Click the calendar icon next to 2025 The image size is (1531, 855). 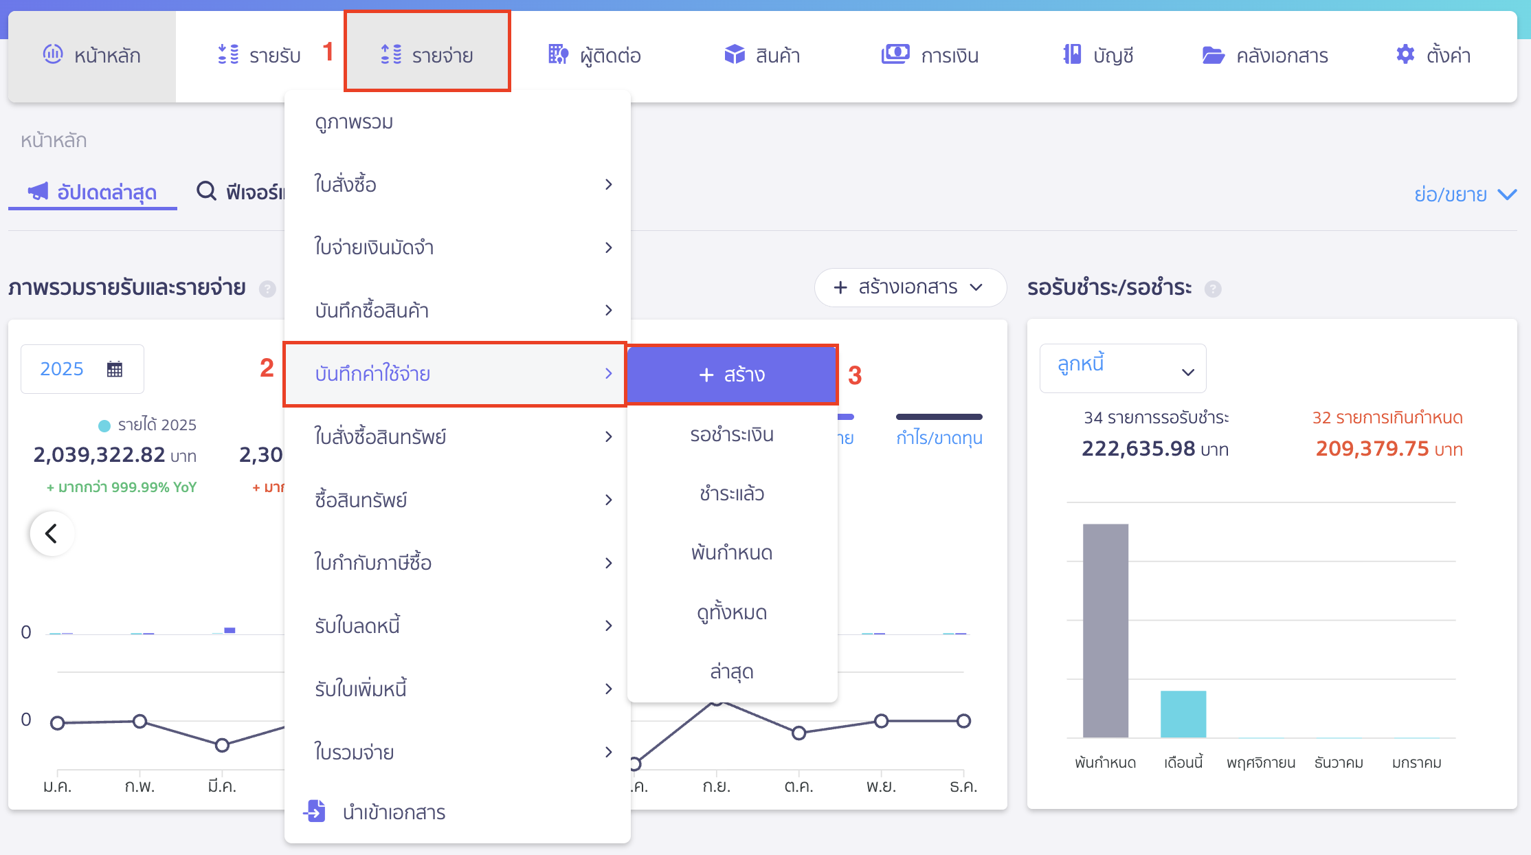click(114, 368)
